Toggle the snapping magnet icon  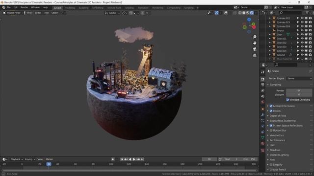pos(131,13)
